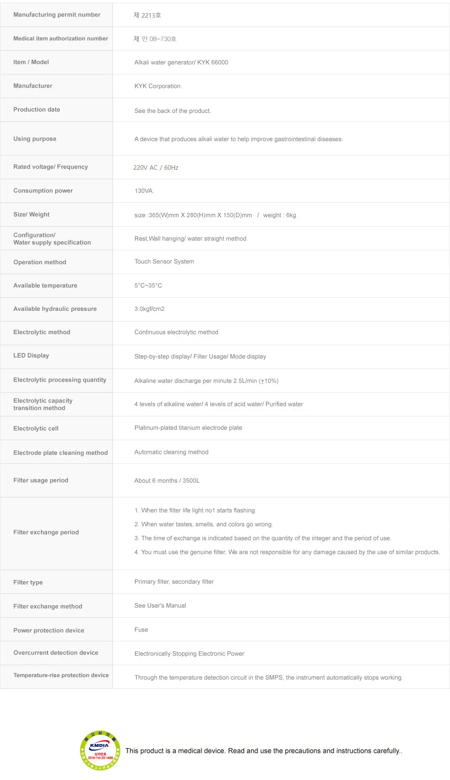
Task: Click the KYK Corporation manufacturer value
Action: (x=158, y=86)
